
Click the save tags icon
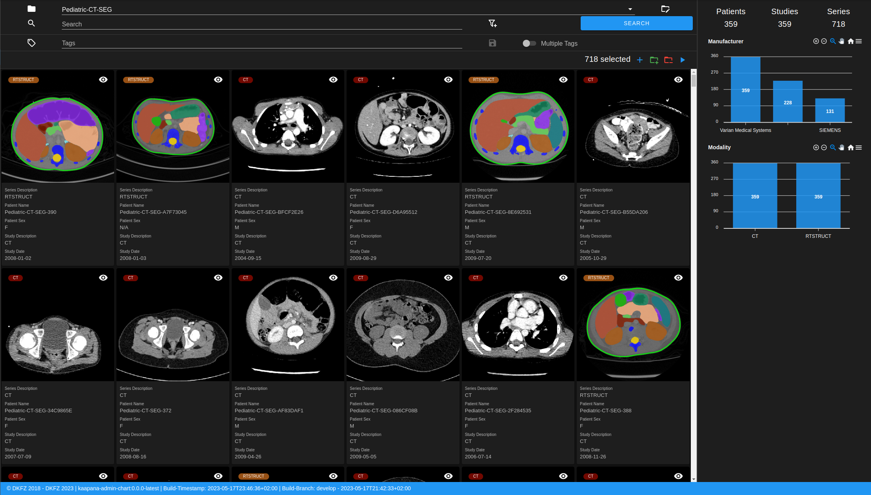pyautogui.click(x=493, y=43)
